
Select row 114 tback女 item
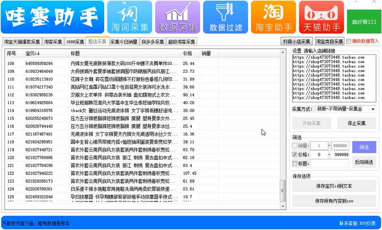click(x=142, y=111)
